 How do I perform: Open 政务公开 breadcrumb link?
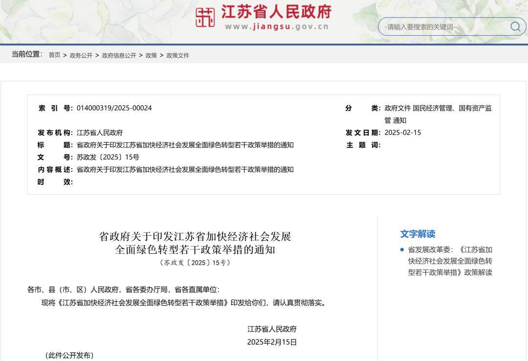(81, 55)
